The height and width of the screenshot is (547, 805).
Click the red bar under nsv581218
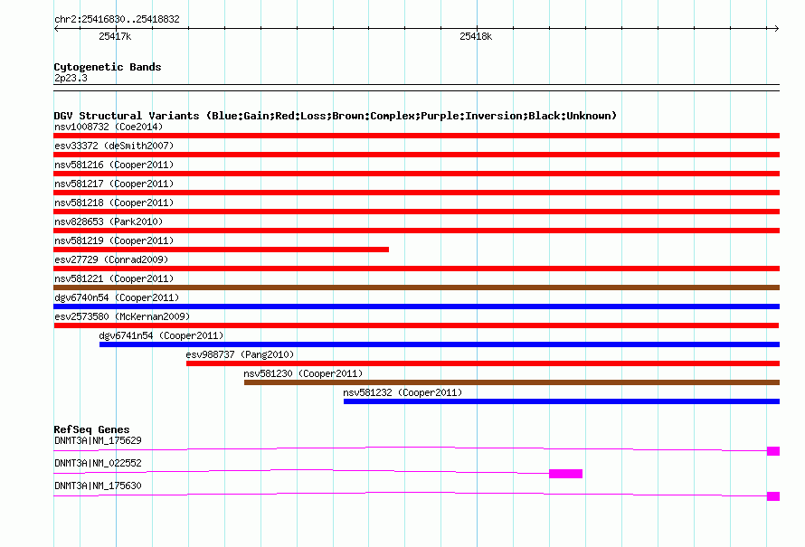click(x=416, y=212)
